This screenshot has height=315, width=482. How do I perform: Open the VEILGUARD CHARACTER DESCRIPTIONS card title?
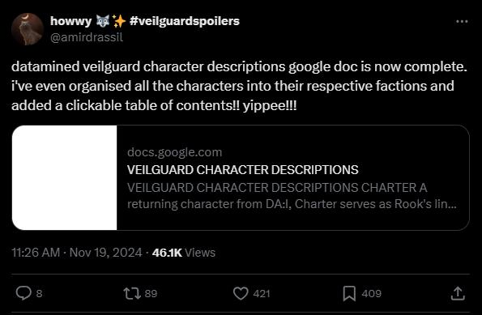(x=242, y=169)
